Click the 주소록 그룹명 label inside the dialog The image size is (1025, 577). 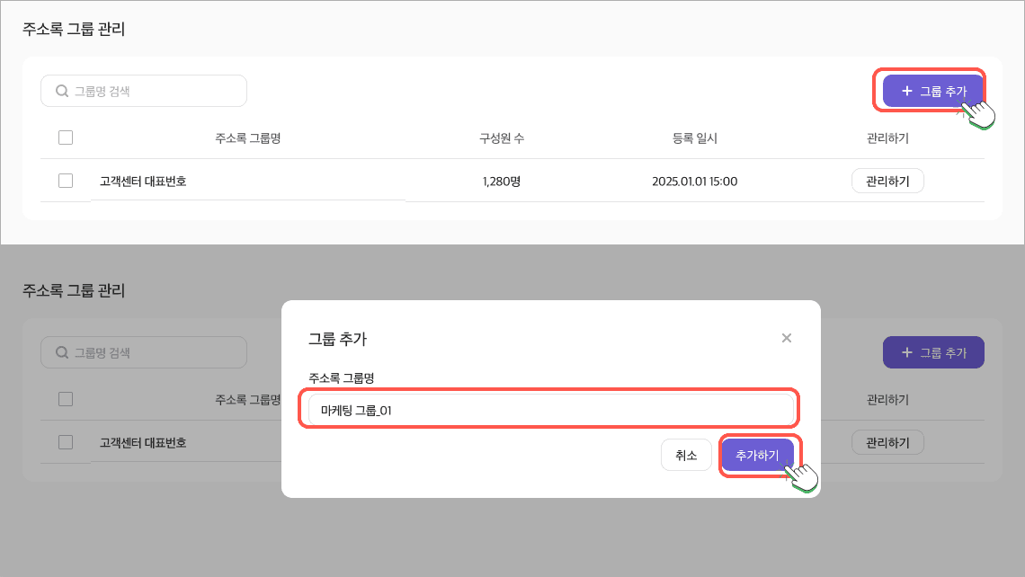[x=342, y=377]
